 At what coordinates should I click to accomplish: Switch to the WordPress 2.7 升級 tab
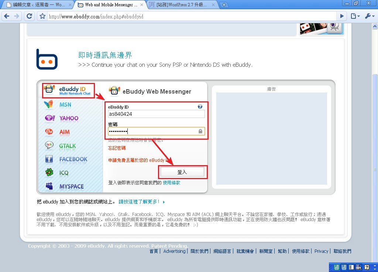click(x=181, y=5)
